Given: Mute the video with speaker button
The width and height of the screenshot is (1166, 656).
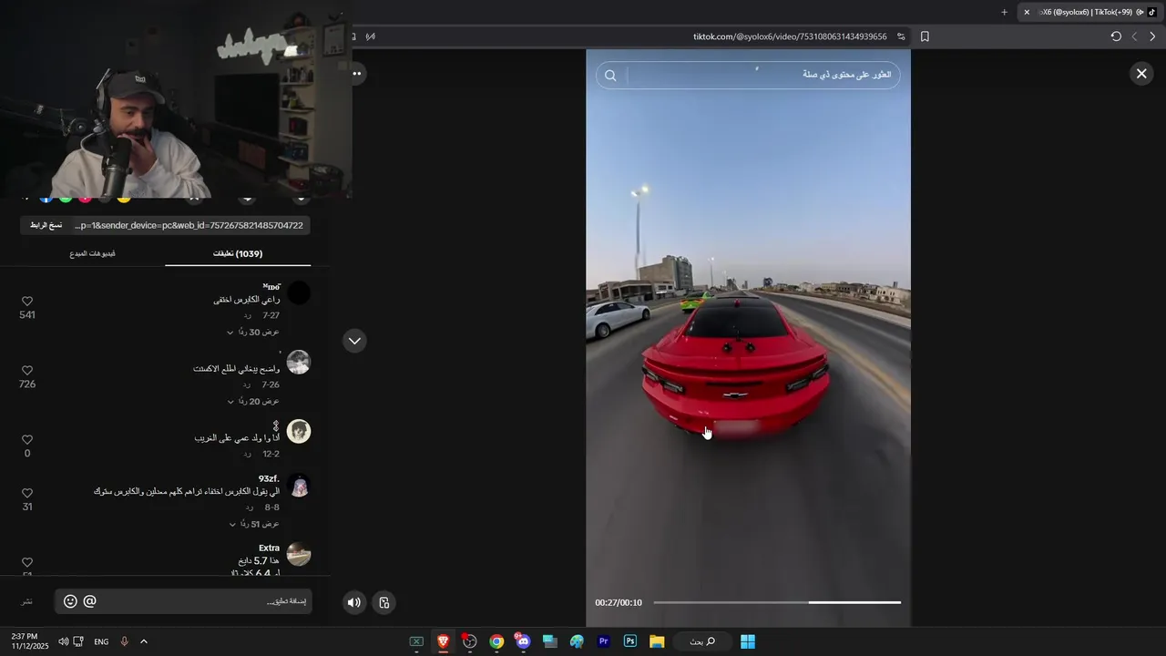Looking at the screenshot, I should pos(354,602).
